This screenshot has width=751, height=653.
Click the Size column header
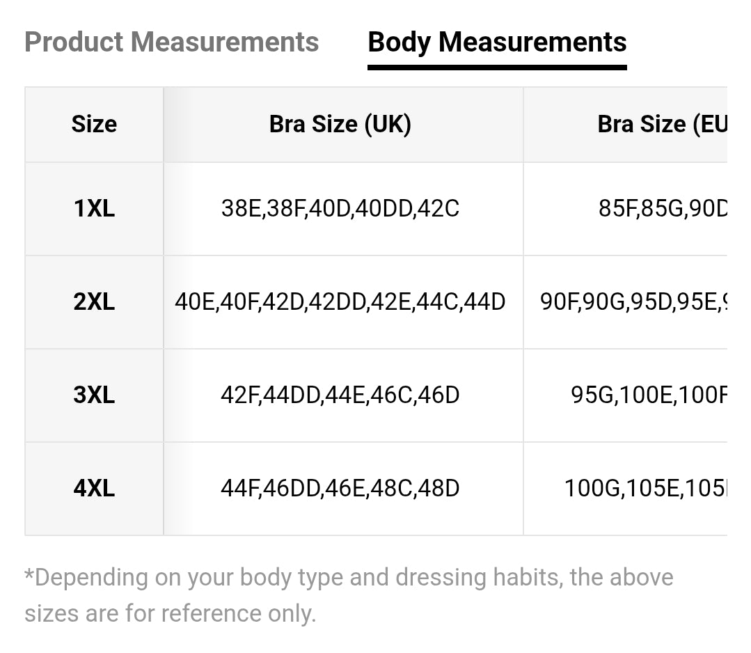pos(94,125)
